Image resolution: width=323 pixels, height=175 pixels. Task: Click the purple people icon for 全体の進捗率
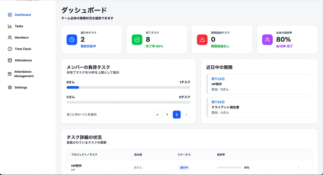point(267,40)
